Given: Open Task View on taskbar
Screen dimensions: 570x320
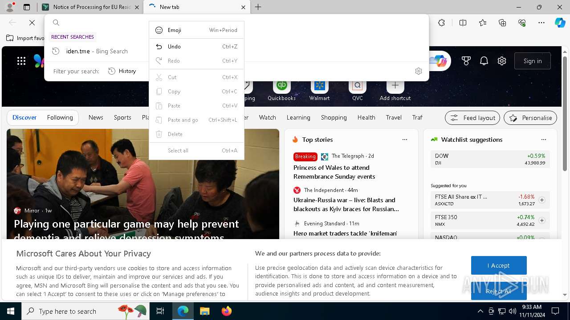Looking at the screenshot, I should (x=160, y=311).
